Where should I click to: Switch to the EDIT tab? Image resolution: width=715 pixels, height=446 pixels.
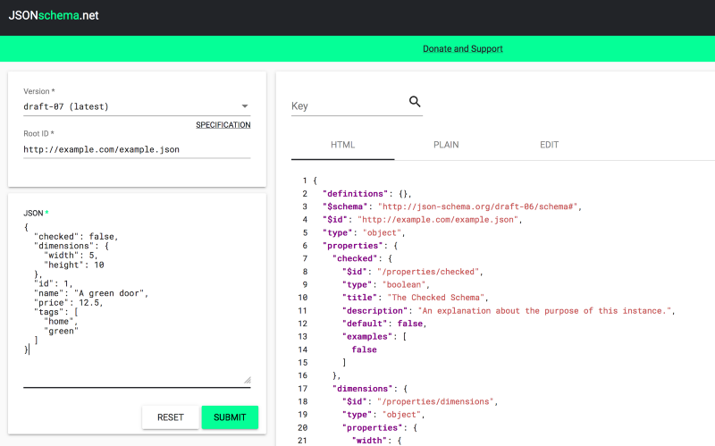549,145
